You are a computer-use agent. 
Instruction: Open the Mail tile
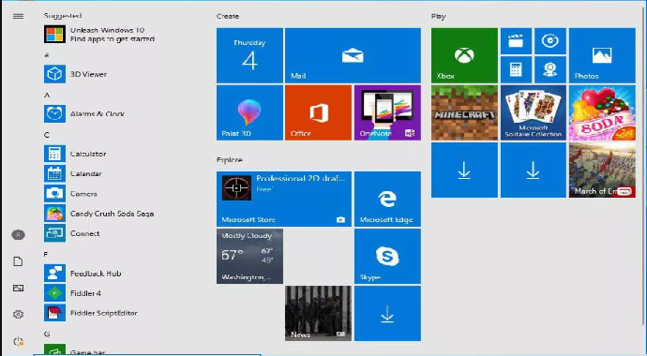click(353, 55)
